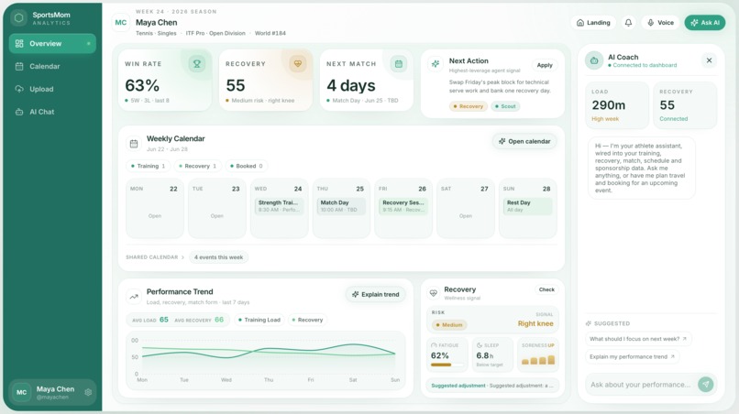
Task: Toggle the Training filter chip in Weekly Calendar
Action: point(148,166)
